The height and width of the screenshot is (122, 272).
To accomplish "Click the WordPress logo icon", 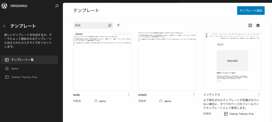I will (5, 6).
